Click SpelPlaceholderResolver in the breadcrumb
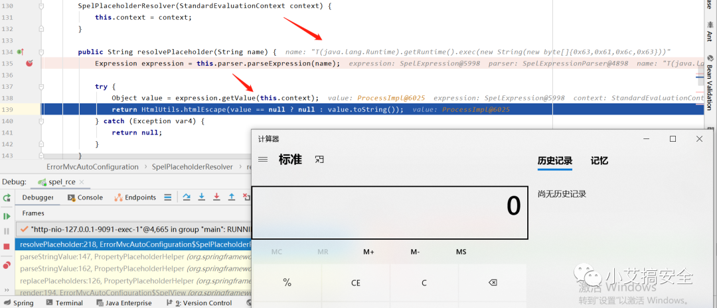 coord(192,167)
